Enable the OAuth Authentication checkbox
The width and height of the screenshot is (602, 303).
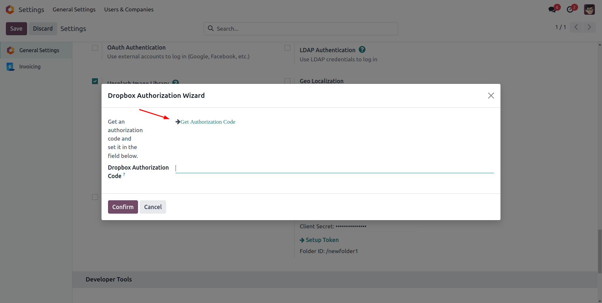pos(95,48)
